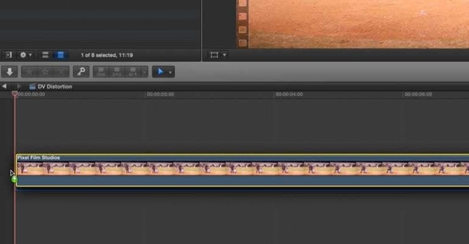Image resolution: width=469 pixels, height=244 pixels.
Task: Switch browser to list view
Action: tap(60, 55)
